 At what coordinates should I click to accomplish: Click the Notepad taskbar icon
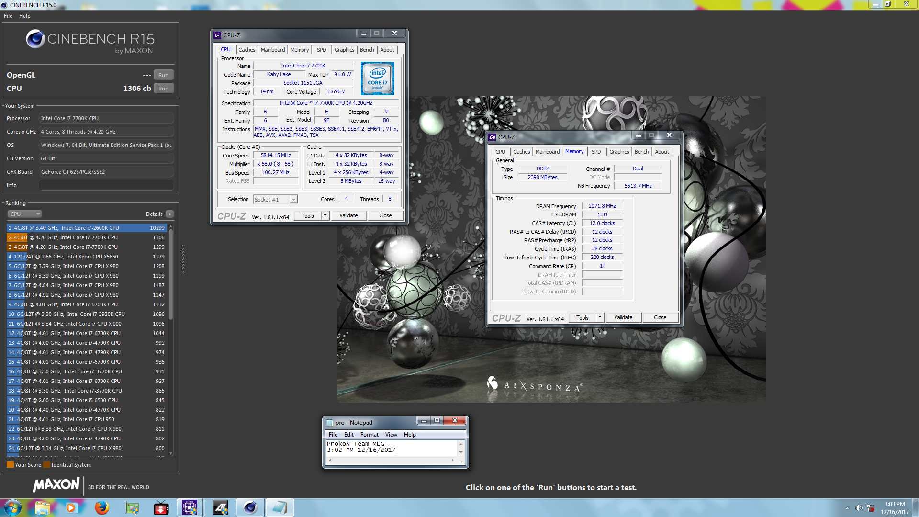point(280,507)
